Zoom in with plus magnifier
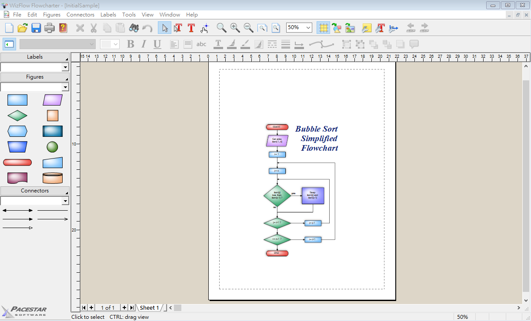The height and width of the screenshot is (321, 531). click(x=235, y=28)
